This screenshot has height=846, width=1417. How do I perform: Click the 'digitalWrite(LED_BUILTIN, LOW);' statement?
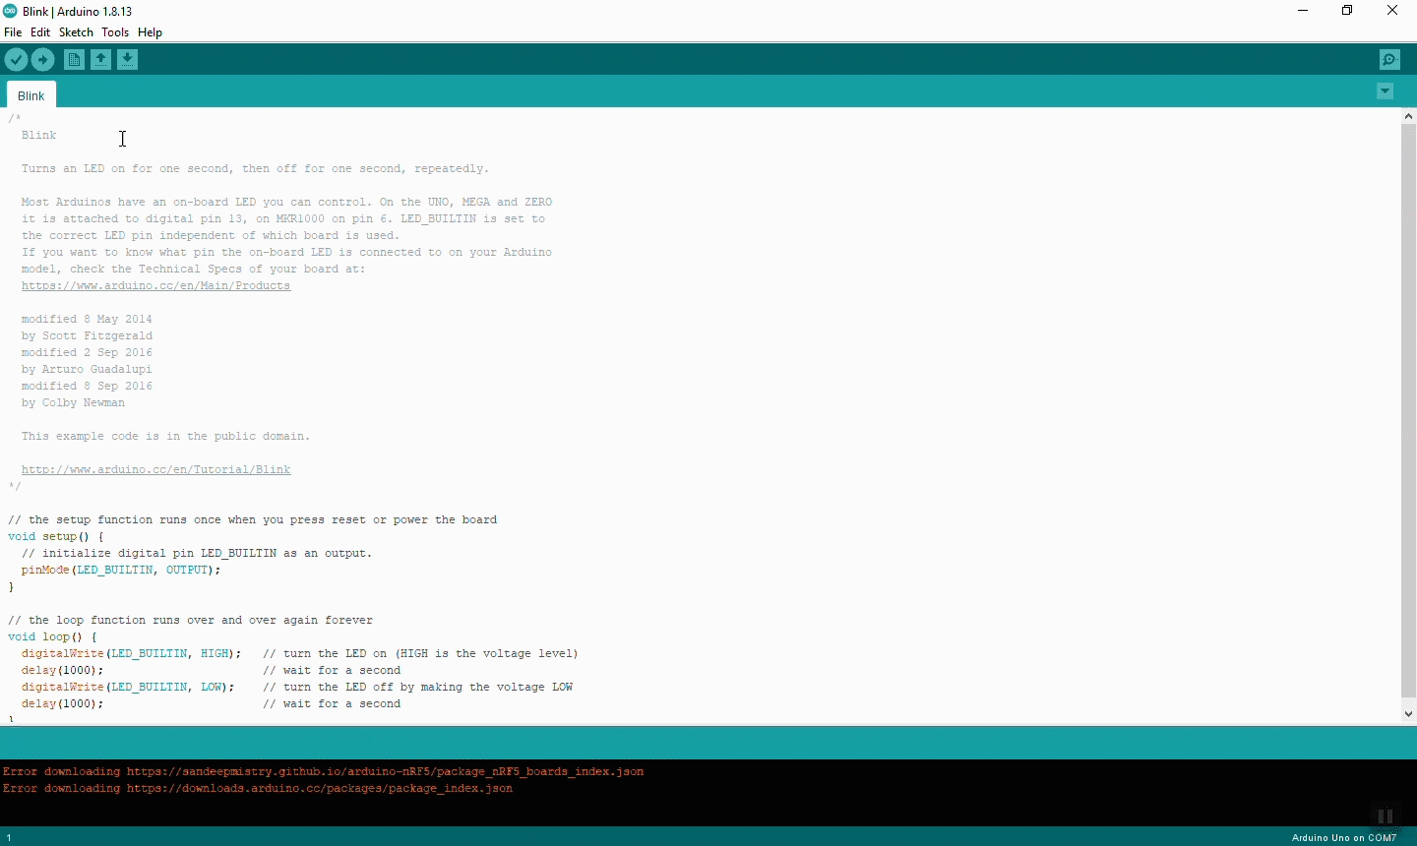point(128,688)
